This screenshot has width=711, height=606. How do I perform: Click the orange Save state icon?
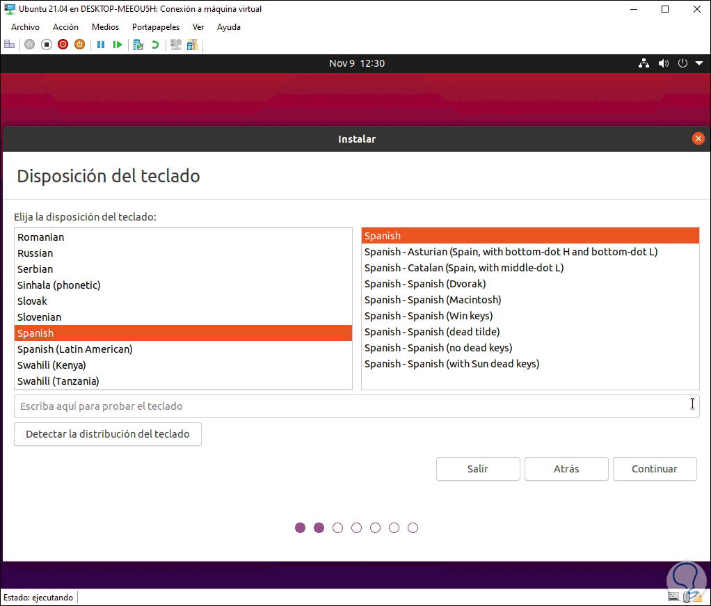click(79, 45)
